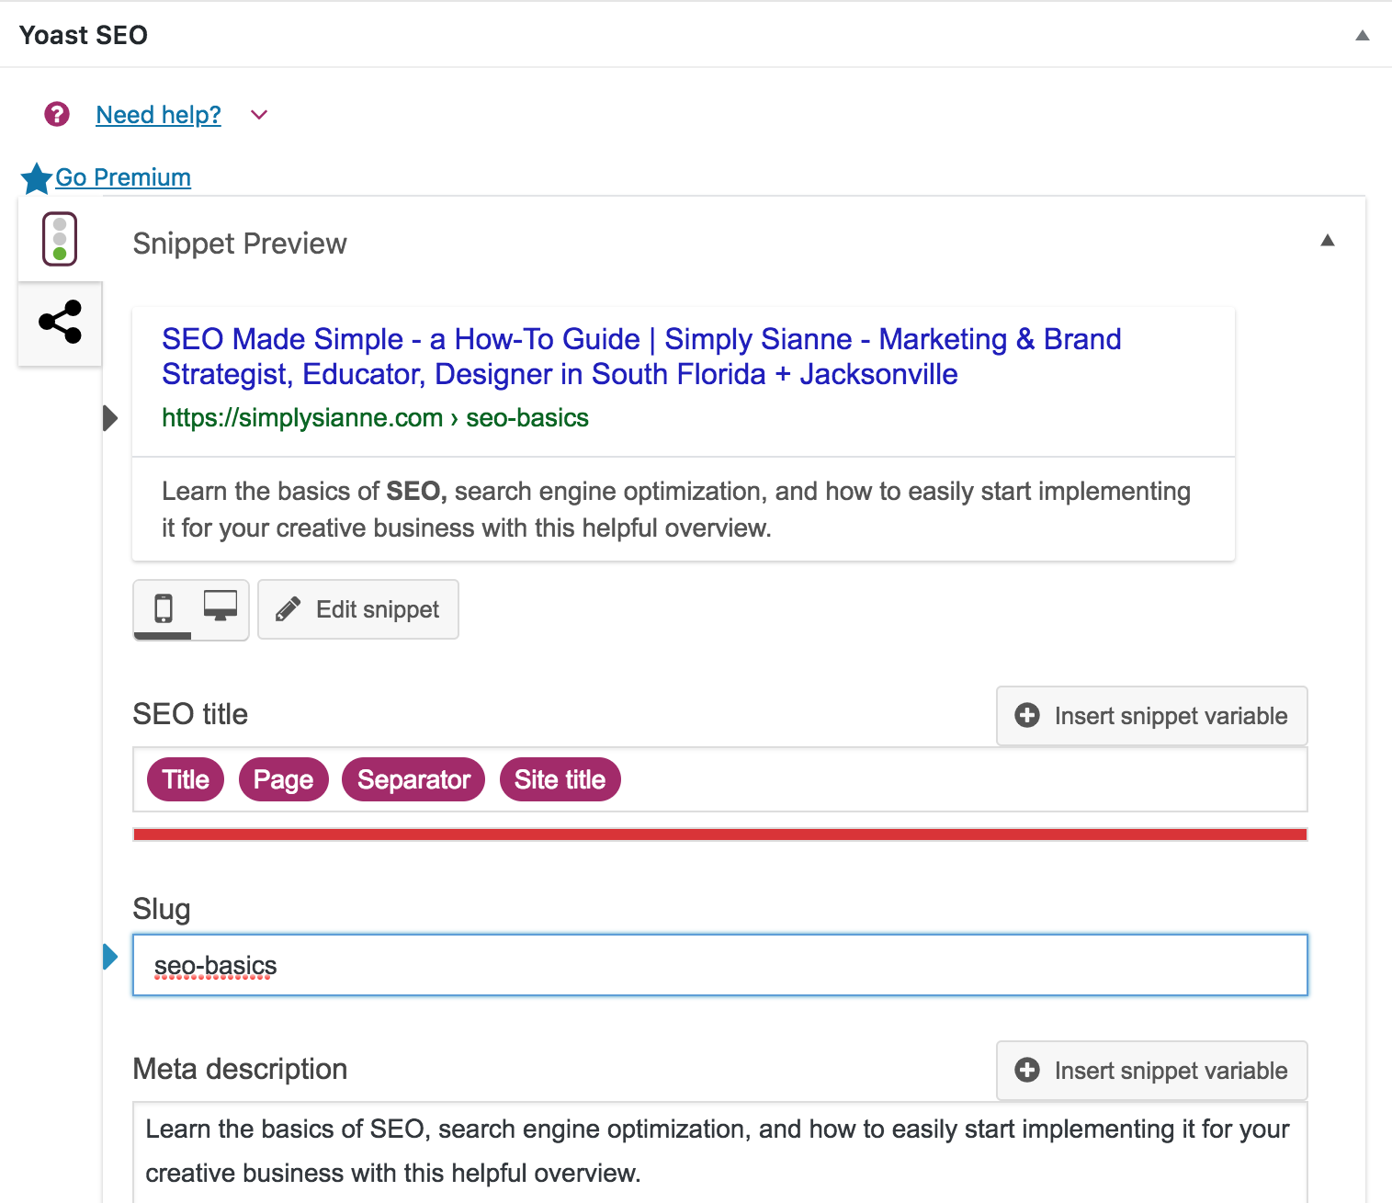Viewport: 1392px width, 1203px height.
Task: Collapse the Snippet Preview section
Action: [x=1328, y=241]
